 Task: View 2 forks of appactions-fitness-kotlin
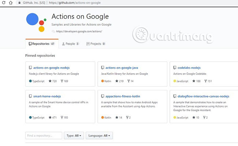tap(128, 117)
